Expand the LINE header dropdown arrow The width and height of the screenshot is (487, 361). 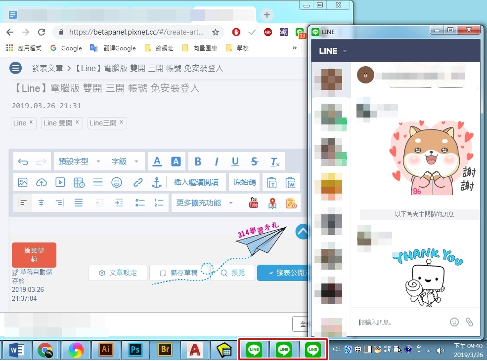(345, 51)
